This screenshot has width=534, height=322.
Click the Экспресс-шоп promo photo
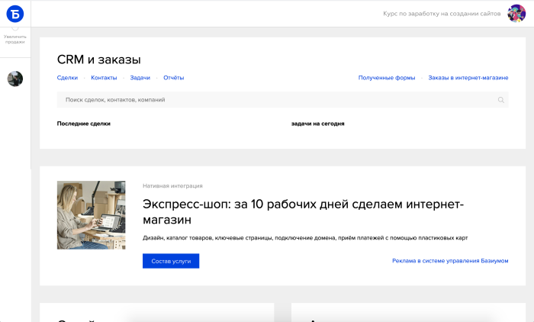coord(92,215)
